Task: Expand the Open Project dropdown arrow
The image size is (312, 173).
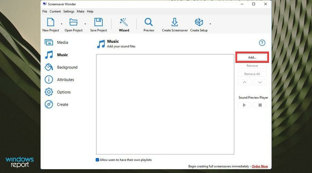Action: 85,24
